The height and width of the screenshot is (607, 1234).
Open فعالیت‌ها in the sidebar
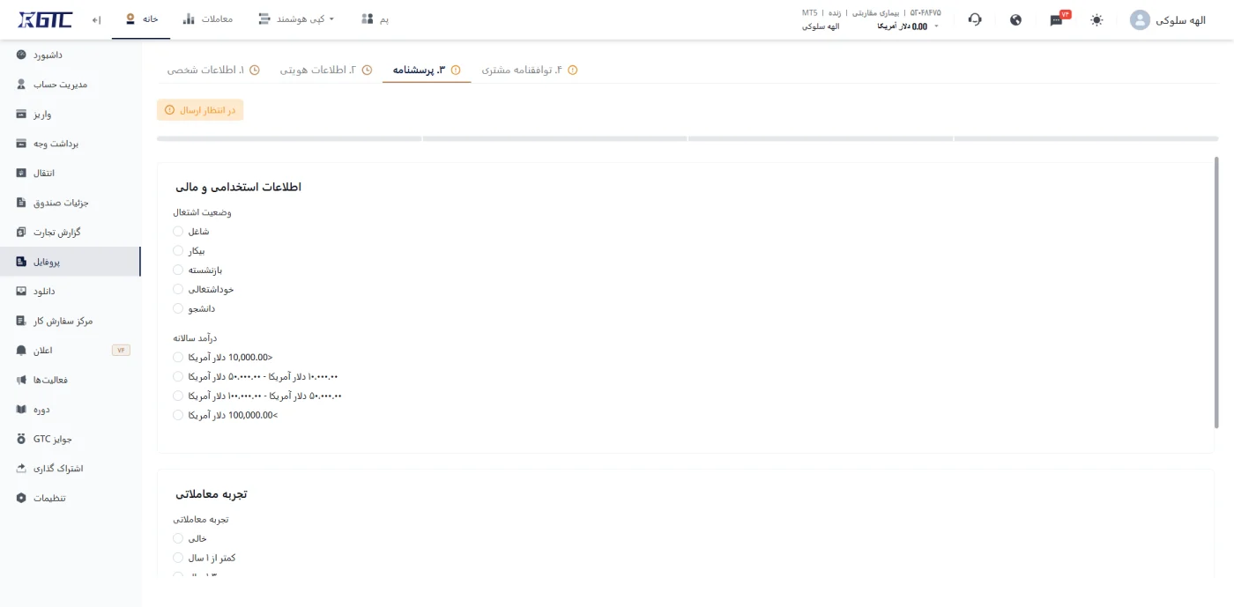coord(71,380)
